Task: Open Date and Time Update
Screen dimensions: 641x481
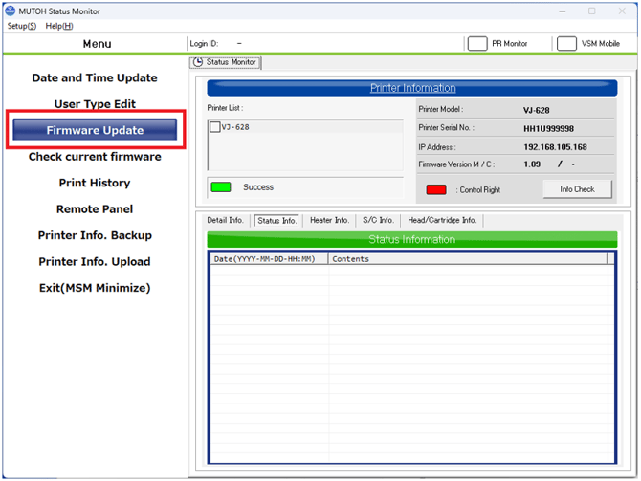Action: (95, 77)
